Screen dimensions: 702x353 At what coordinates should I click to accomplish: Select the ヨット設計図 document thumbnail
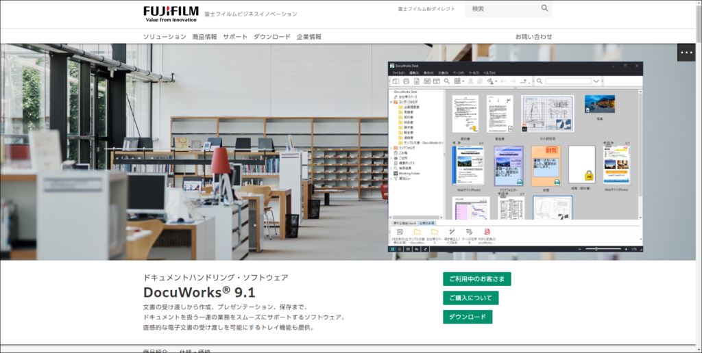pyautogui.click(x=548, y=114)
